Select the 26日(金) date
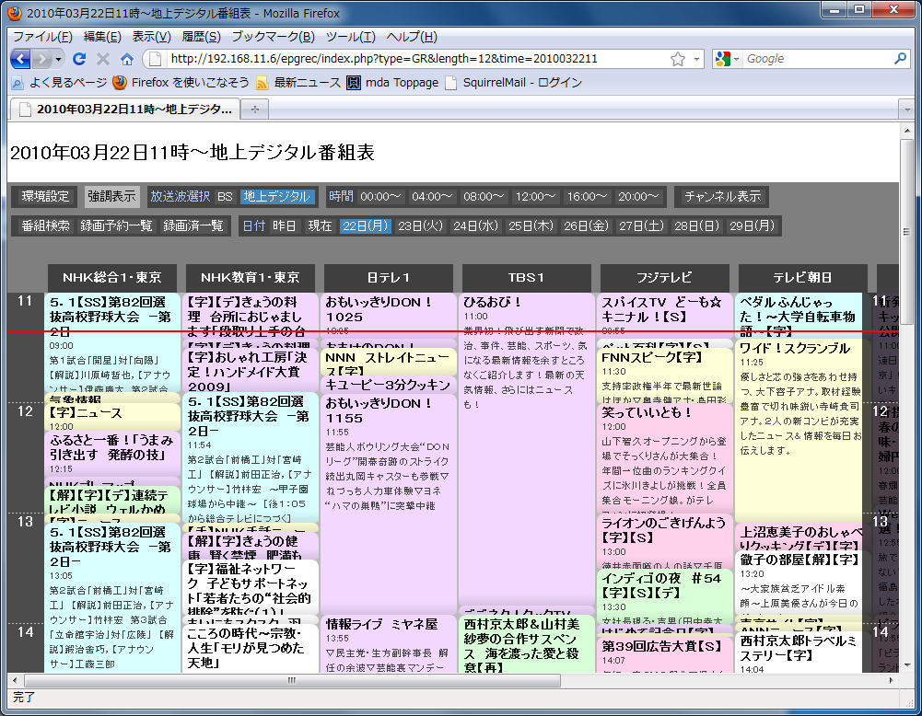922x716 pixels. [586, 226]
